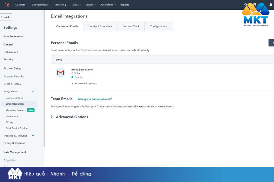Open the Contacts menu
Viewport: 274px width, 182px height.
(x=21, y=5)
